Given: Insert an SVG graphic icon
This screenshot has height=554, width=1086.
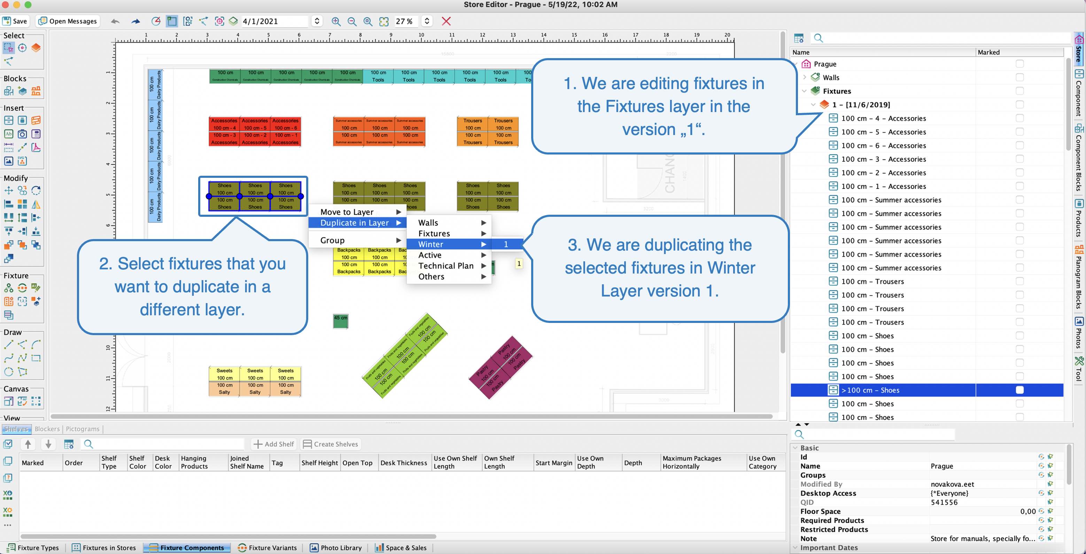Looking at the screenshot, I should (x=22, y=161).
